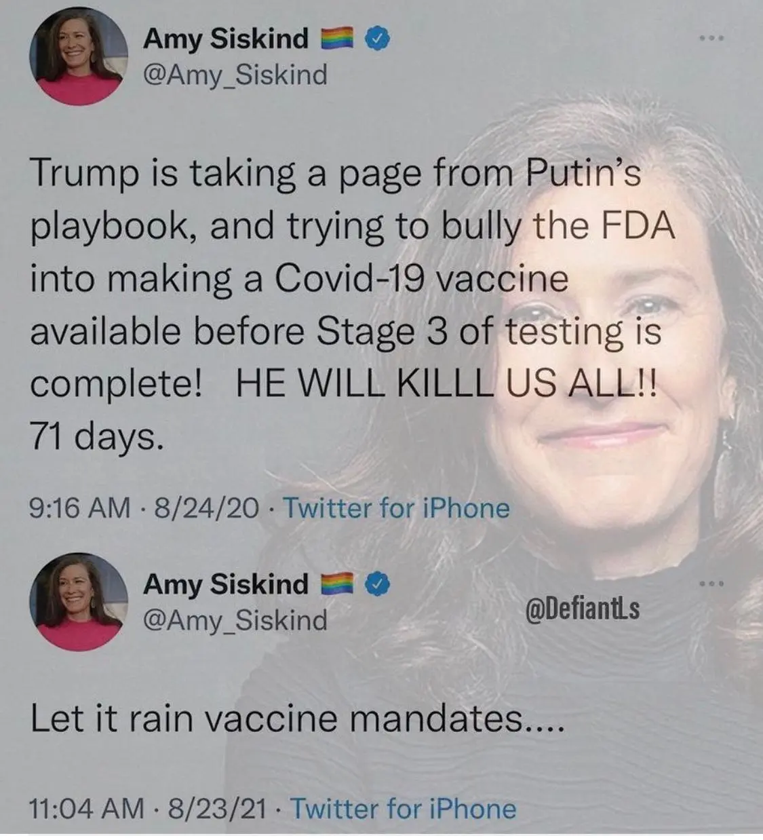Click the Amy Siskind display name above the Trump tweet
This screenshot has height=840, width=763.
click(x=225, y=39)
